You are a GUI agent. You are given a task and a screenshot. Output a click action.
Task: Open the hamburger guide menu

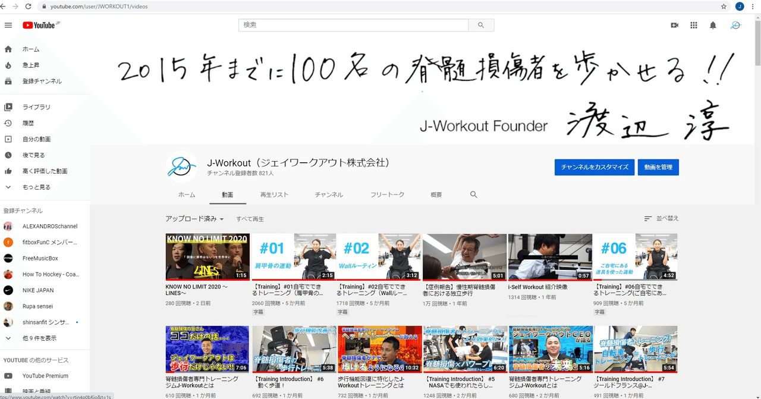pos(8,25)
